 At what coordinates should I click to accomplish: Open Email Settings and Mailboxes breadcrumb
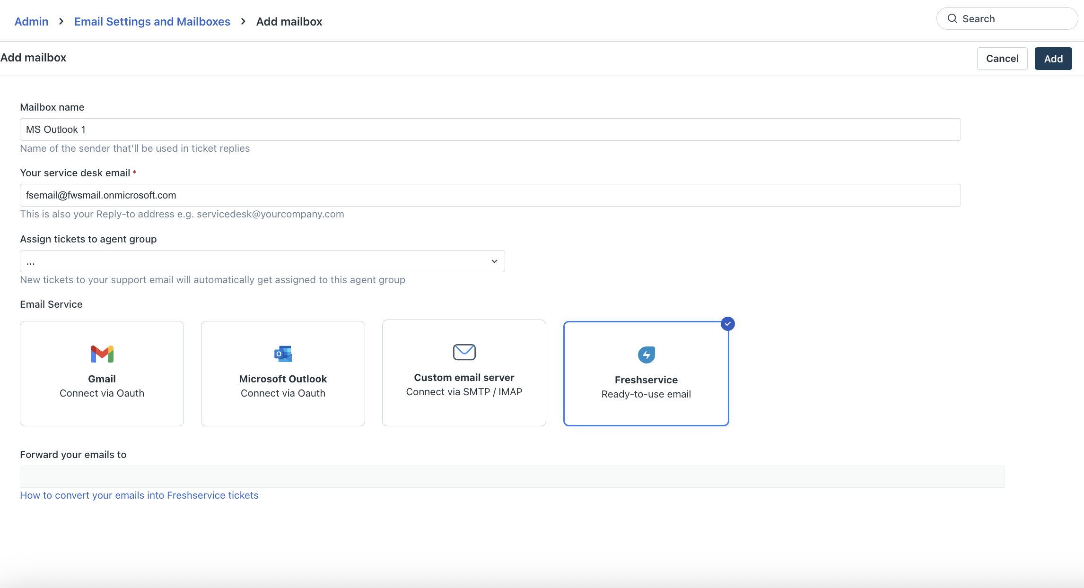(x=152, y=22)
